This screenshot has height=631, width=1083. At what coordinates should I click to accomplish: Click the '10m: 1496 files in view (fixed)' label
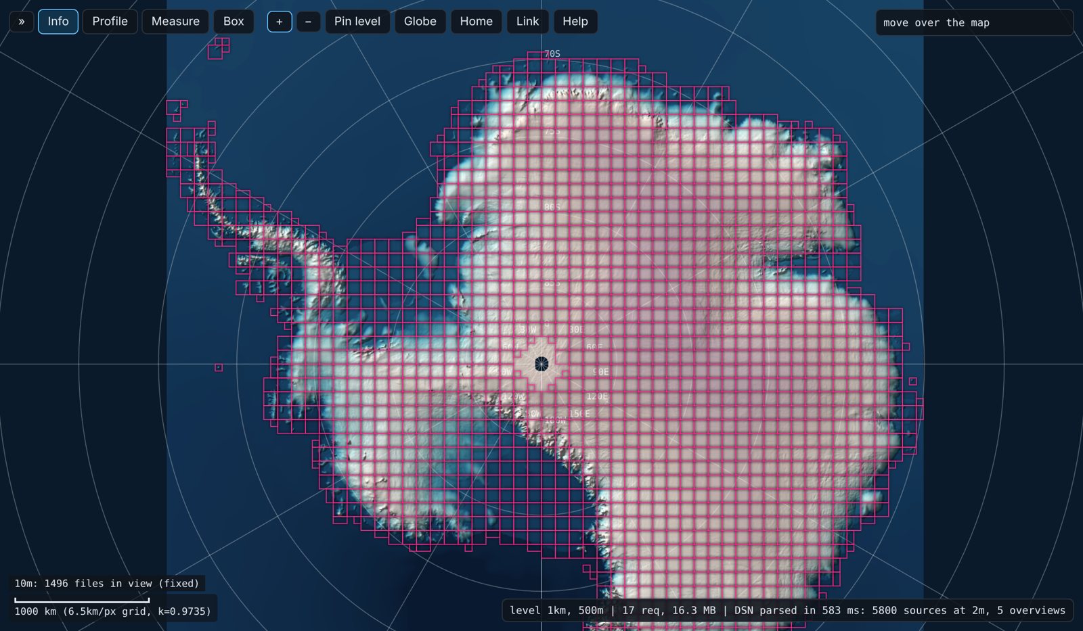coord(107,583)
